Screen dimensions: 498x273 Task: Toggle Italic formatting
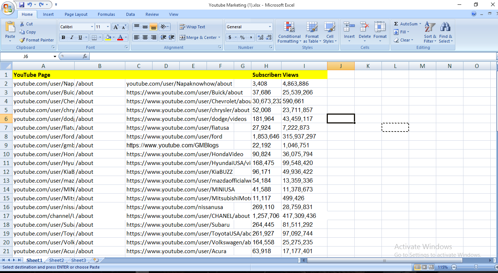(72, 37)
